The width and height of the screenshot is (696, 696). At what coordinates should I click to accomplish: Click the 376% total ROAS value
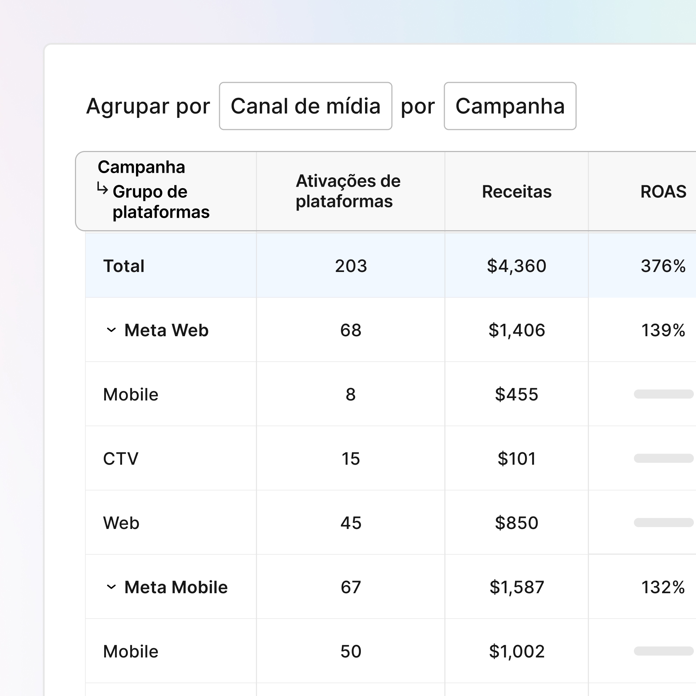(662, 266)
